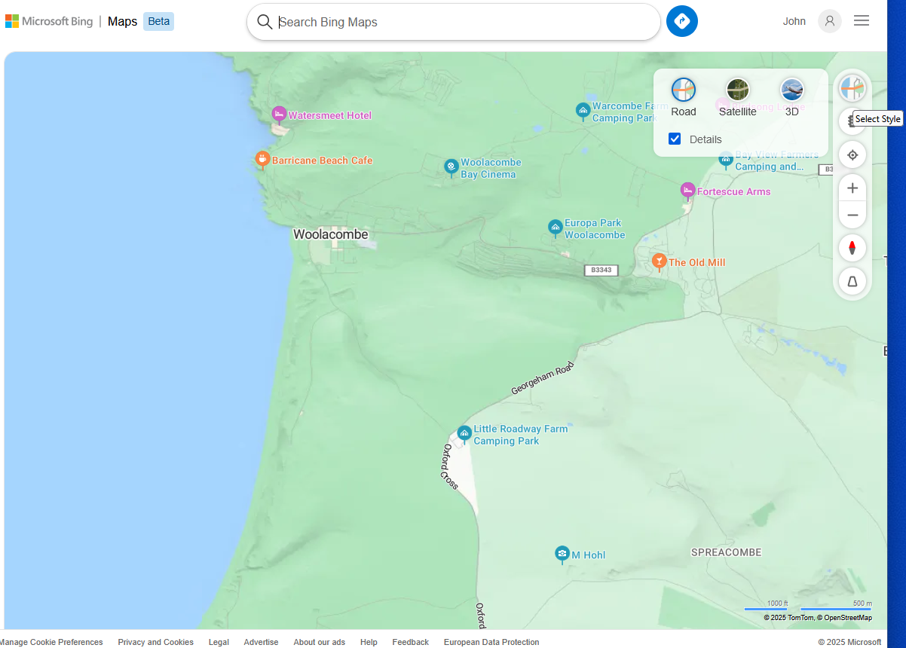Toggle the map tilt button
This screenshot has width=906, height=648.
(852, 281)
